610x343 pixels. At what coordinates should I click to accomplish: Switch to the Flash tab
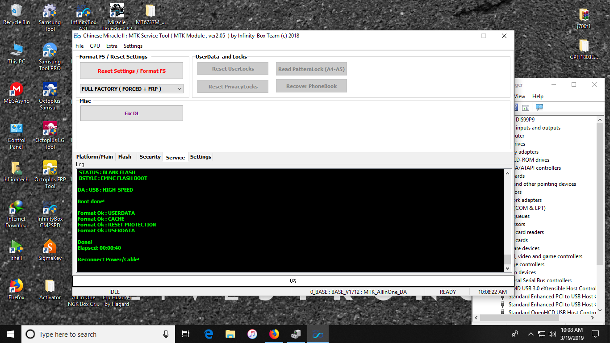125,157
